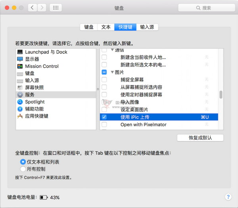This screenshot has width=238, height=208.
Task: Click the 搜索 search field
Action: (x=204, y=8)
